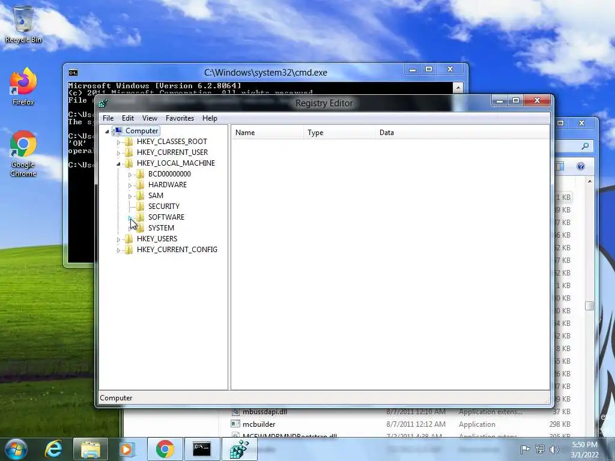Viewport: 615px width, 461px height.
Task: Minimize the Registry Editor window
Action: pyautogui.click(x=500, y=101)
